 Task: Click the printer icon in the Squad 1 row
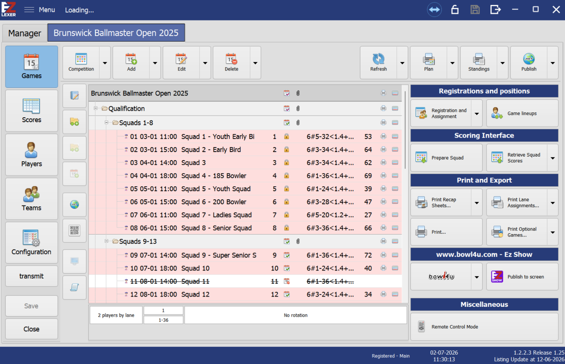click(383, 136)
